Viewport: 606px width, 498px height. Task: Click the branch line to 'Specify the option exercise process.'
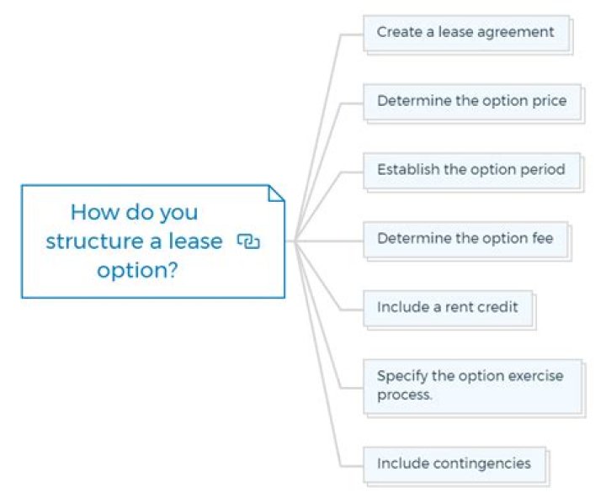(x=351, y=388)
